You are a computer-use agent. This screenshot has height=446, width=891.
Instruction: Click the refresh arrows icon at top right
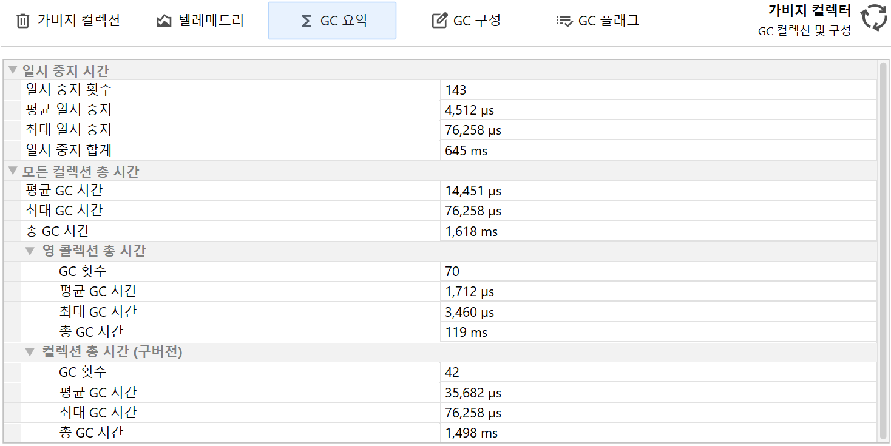tap(874, 18)
